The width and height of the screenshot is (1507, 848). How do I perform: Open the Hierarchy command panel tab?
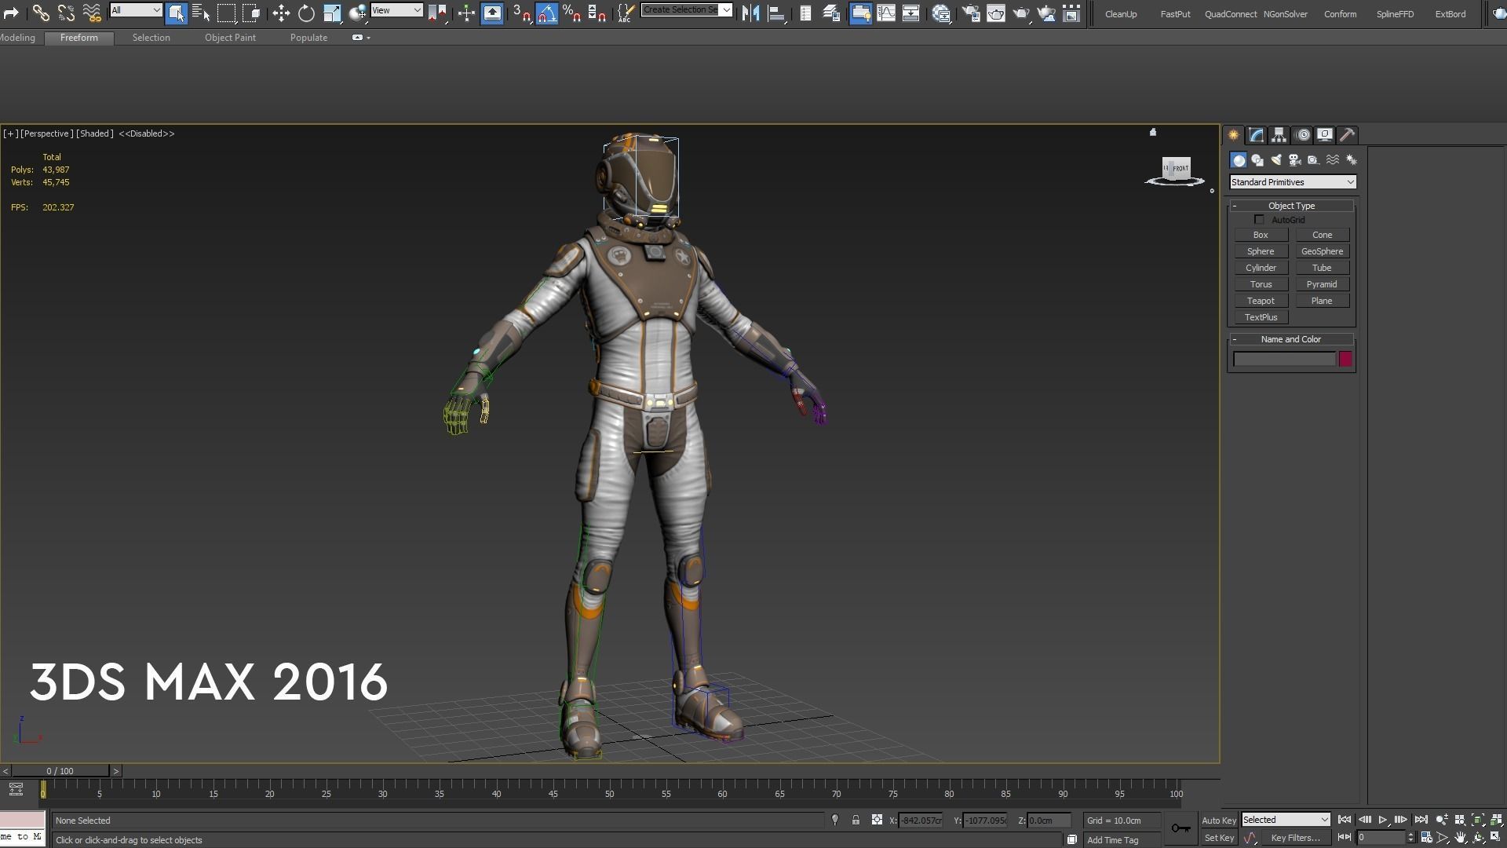[x=1279, y=135]
